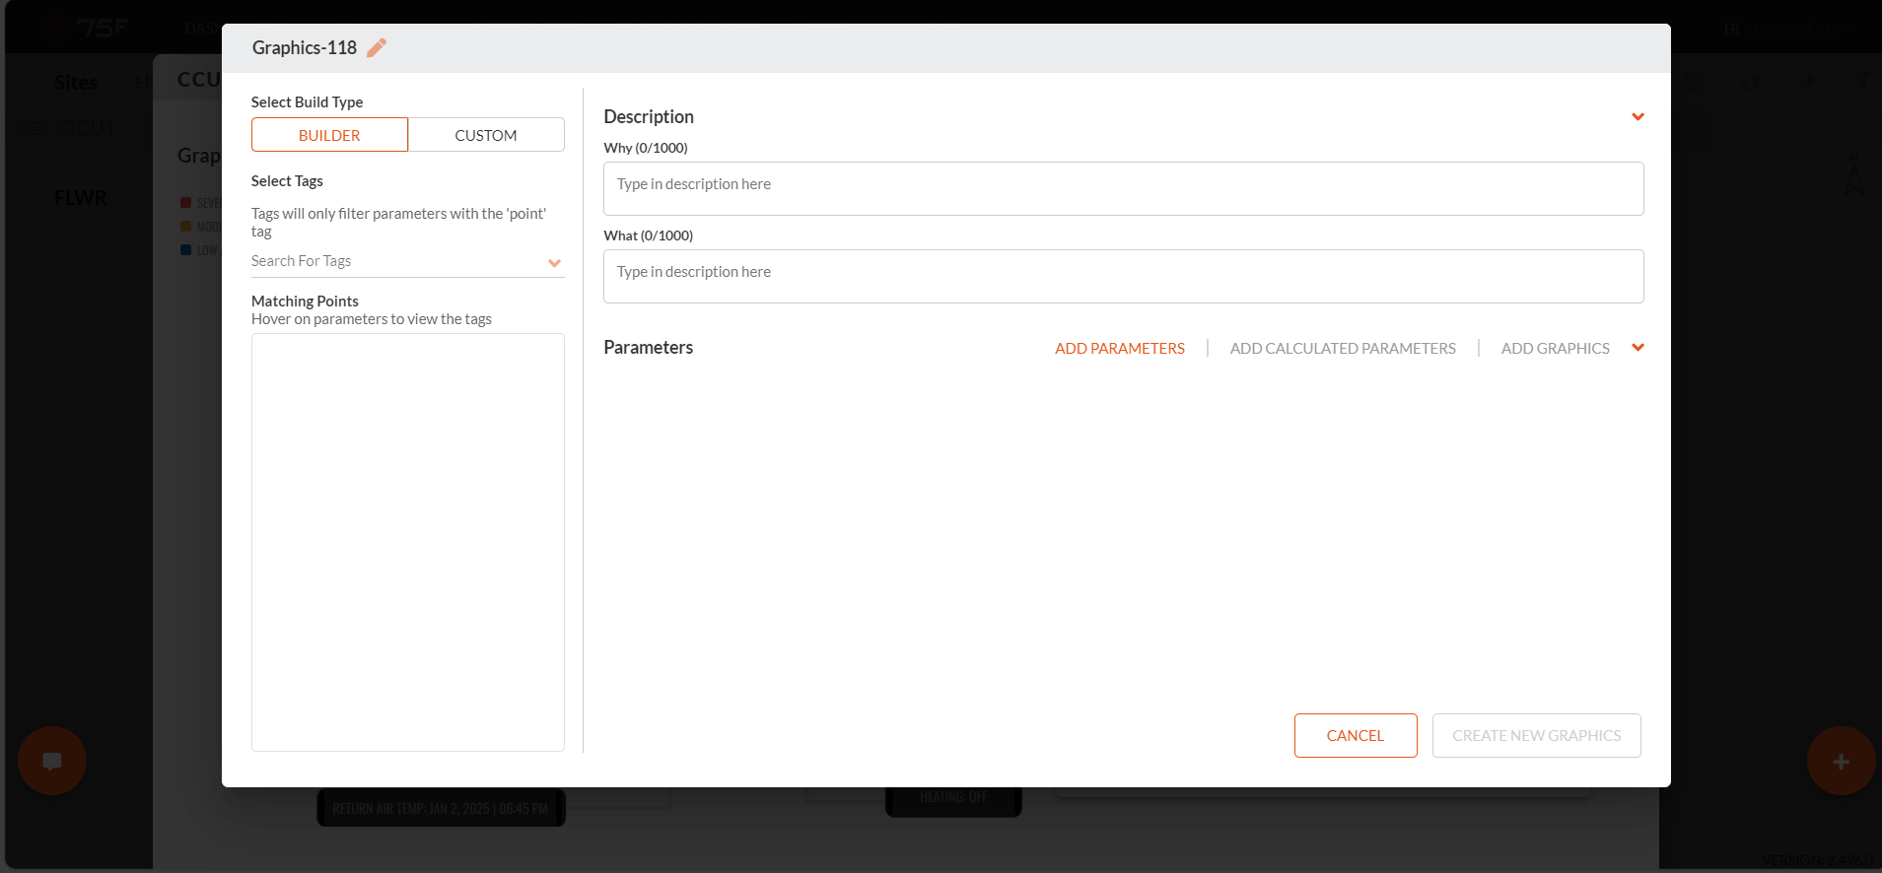
Task: Open the chat bubble button behind dialog
Action: pyautogui.click(x=52, y=761)
